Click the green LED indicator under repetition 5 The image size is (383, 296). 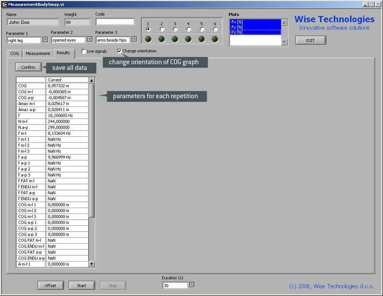coord(202,39)
